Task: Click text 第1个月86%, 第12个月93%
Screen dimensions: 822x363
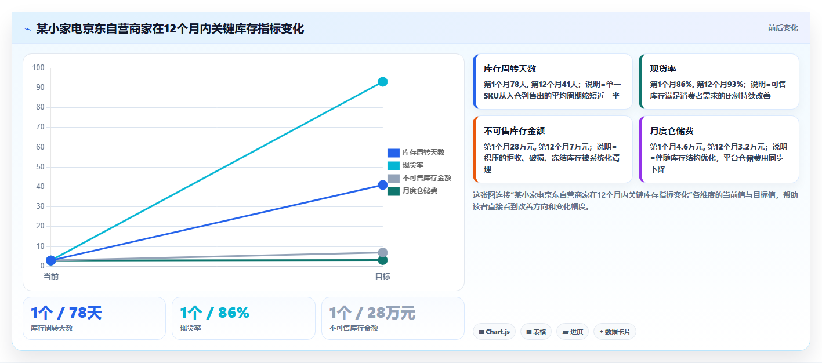Action: 697,84
